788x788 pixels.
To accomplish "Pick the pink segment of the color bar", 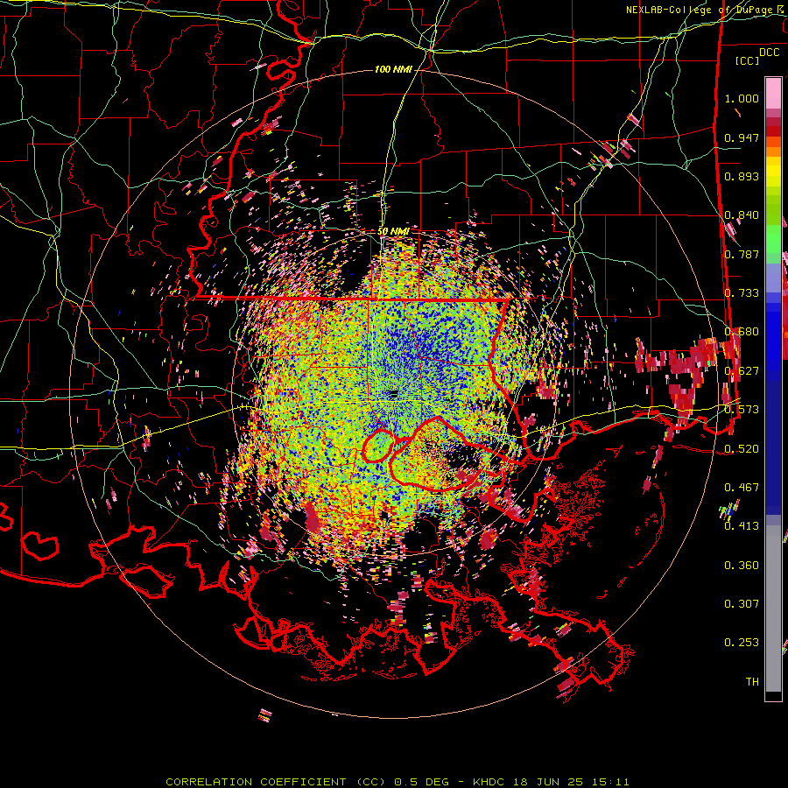I will [773, 93].
